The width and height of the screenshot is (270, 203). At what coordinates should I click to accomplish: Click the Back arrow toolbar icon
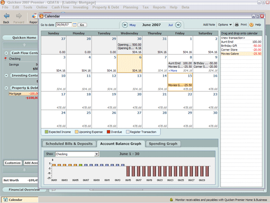click(x=6, y=16)
